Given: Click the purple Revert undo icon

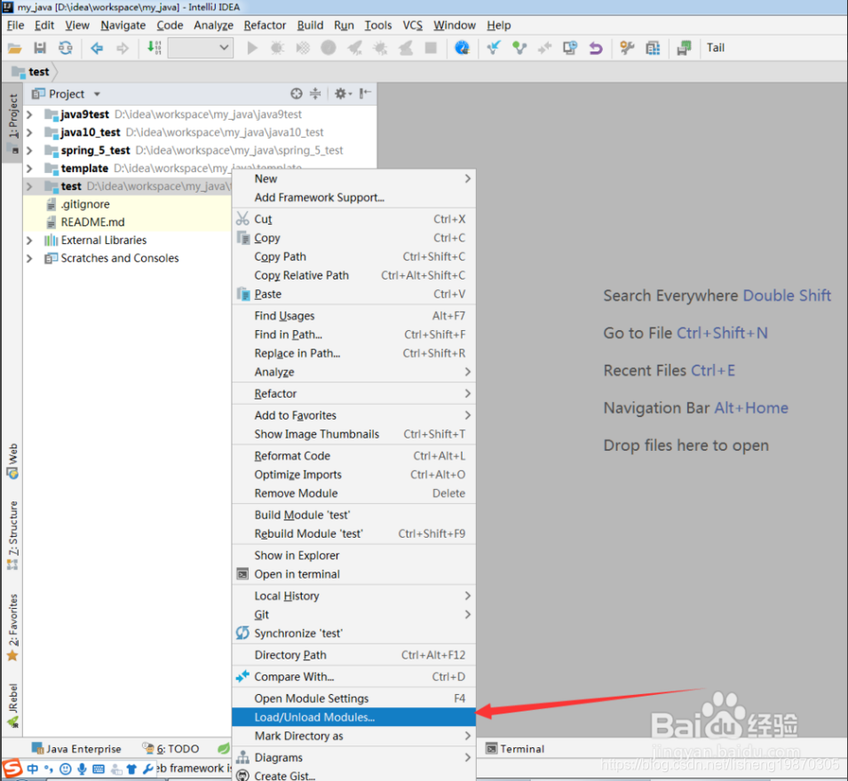Looking at the screenshot, I should point(596,48).
